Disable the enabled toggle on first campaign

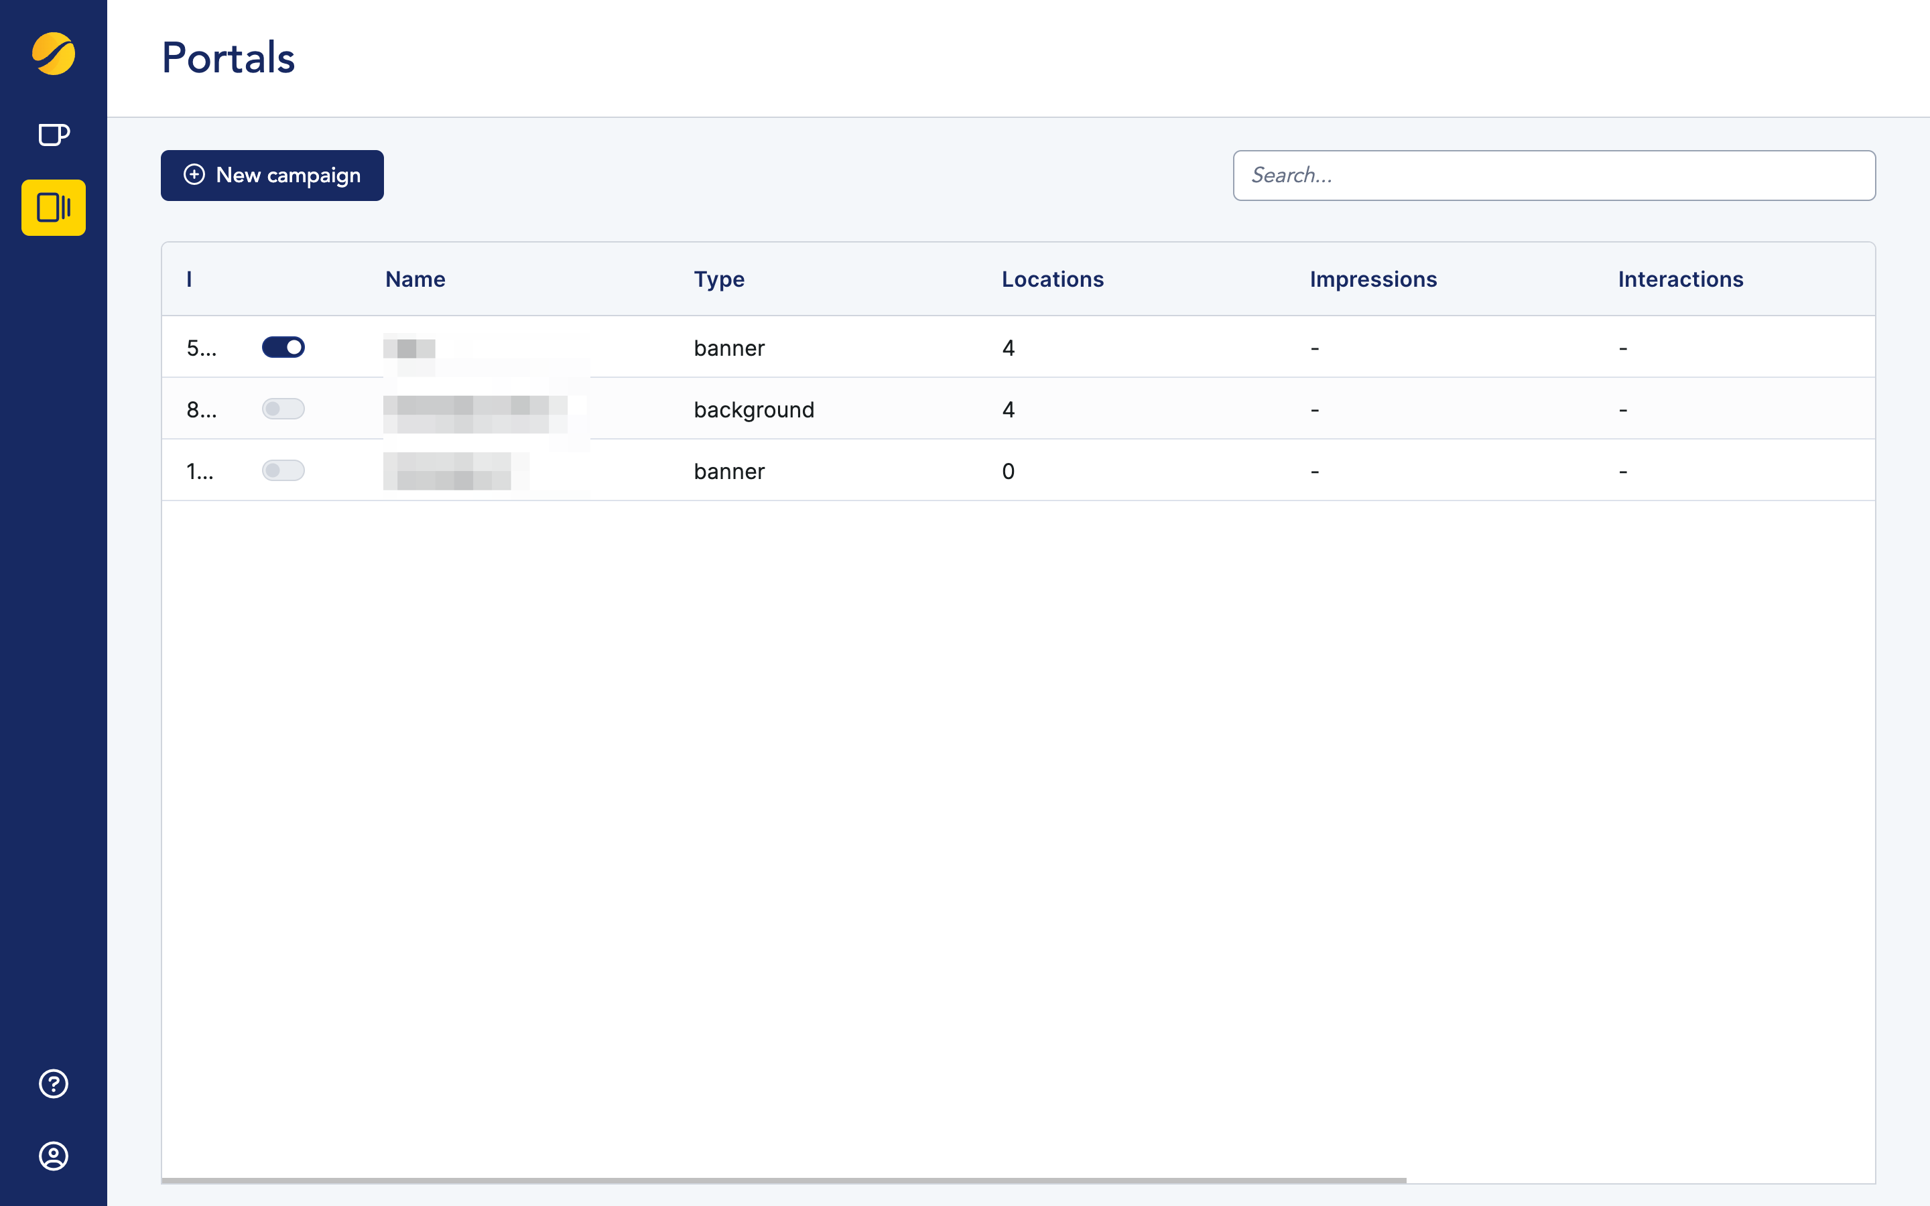[283, 347]
